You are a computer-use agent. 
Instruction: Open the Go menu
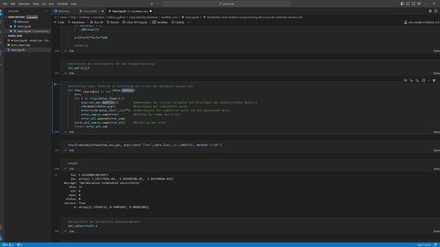[x=44, y=4]
